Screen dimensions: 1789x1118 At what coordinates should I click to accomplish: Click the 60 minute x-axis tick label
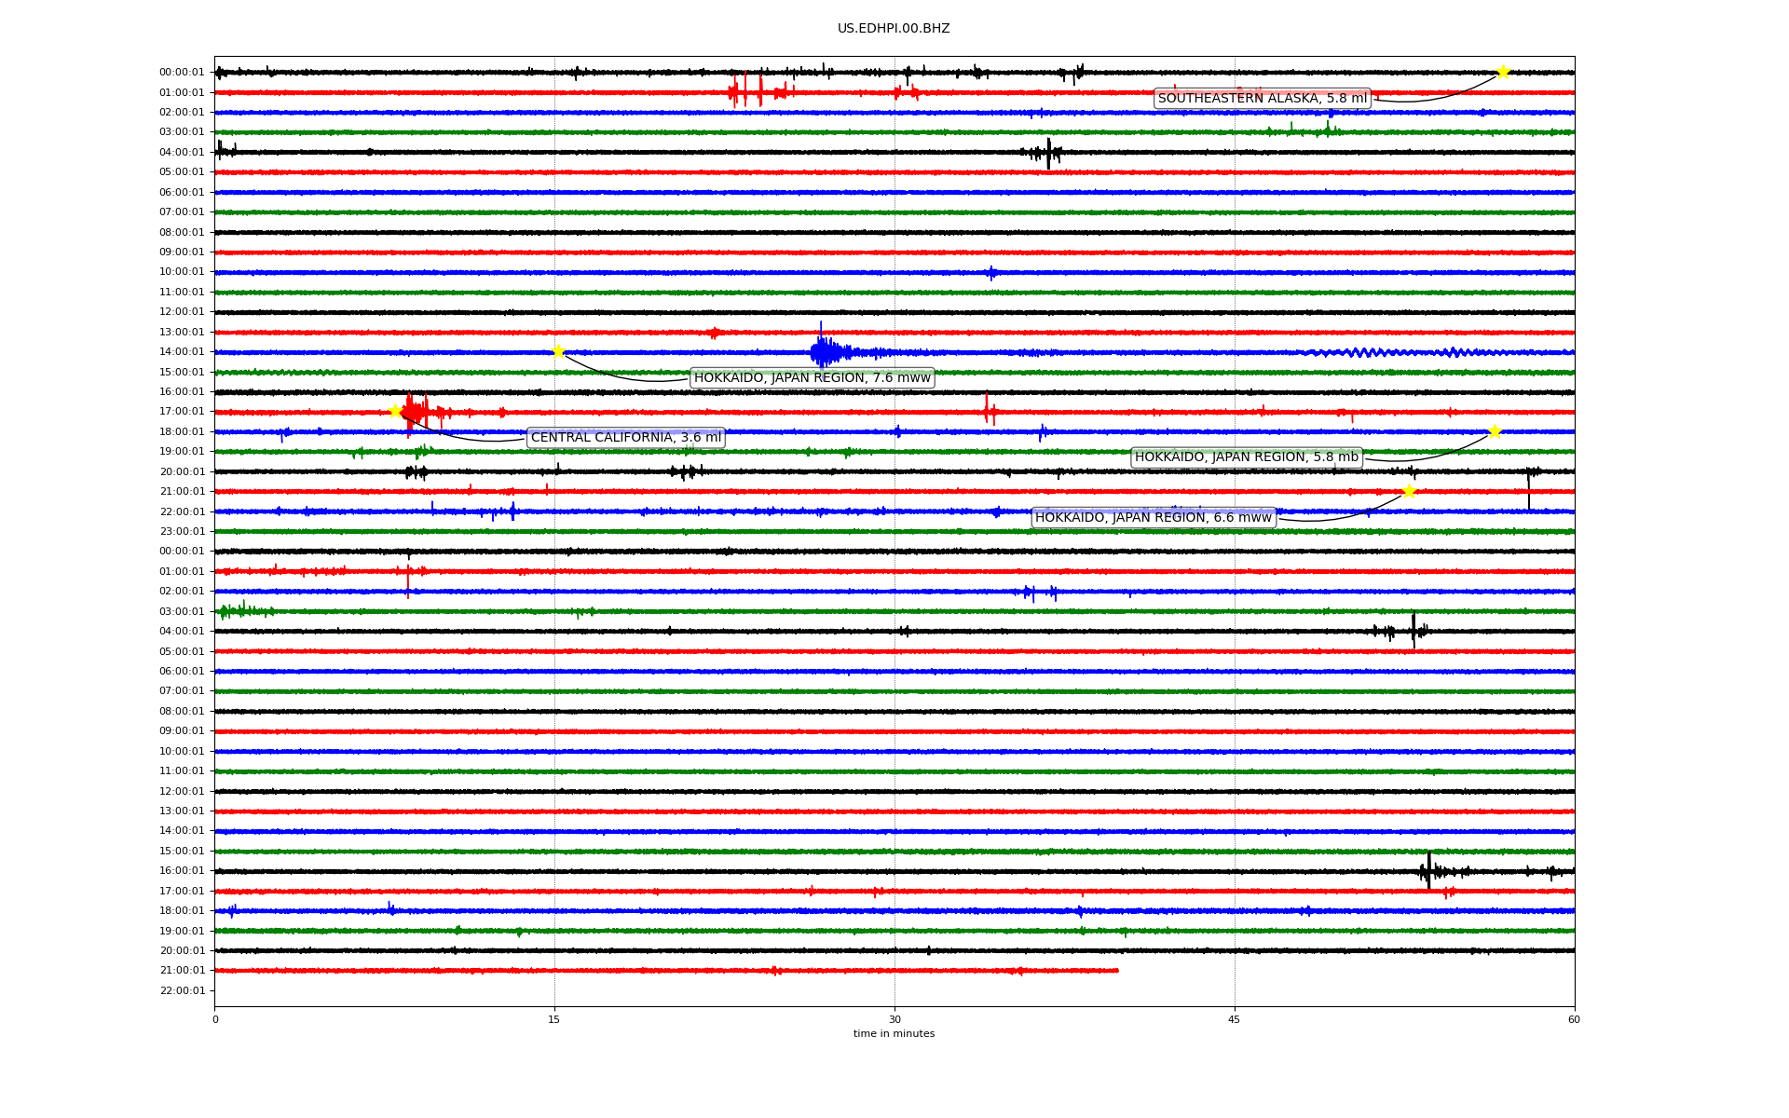pyautogui.click(x=1574, y=1019)
